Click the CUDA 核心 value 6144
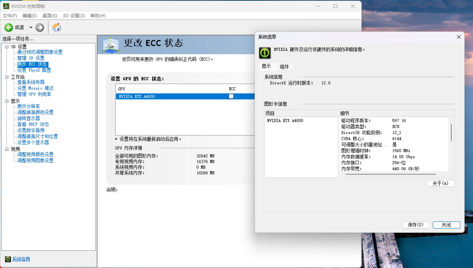 [397, 139]
